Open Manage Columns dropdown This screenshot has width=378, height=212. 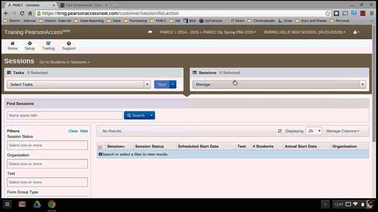(343, 131)
